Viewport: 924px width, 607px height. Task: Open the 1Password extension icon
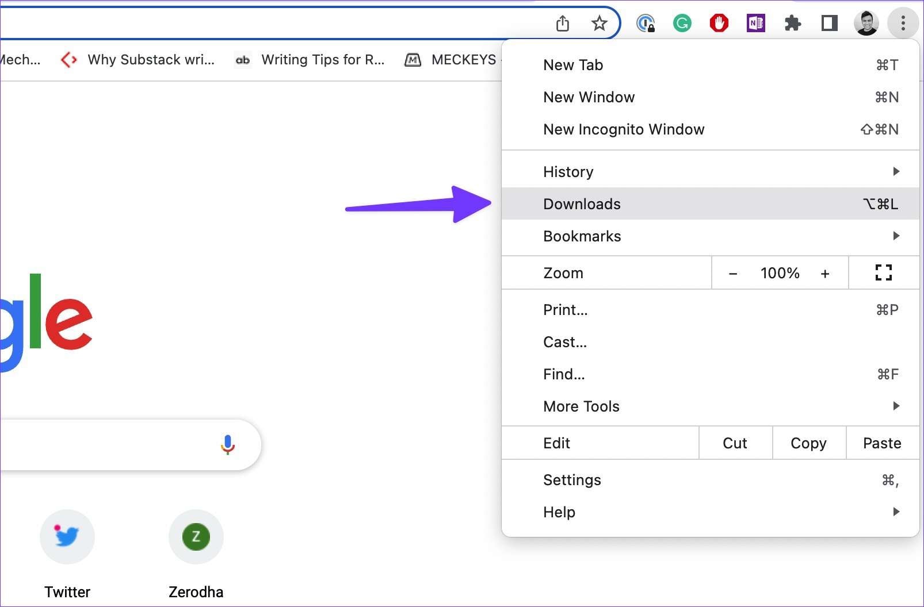pyautogui.click(x=646, y=24)
